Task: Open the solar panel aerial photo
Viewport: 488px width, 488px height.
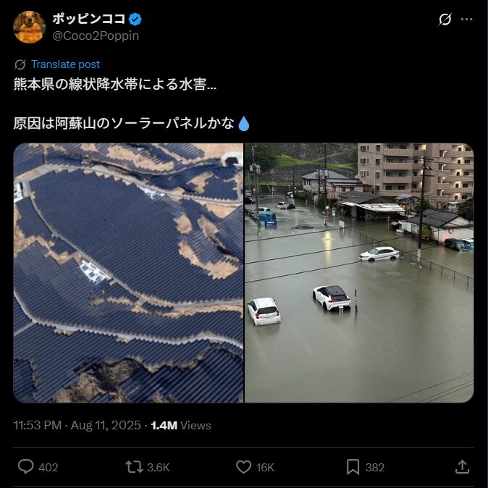Action: pyautogui.click(x=128, y=273)
